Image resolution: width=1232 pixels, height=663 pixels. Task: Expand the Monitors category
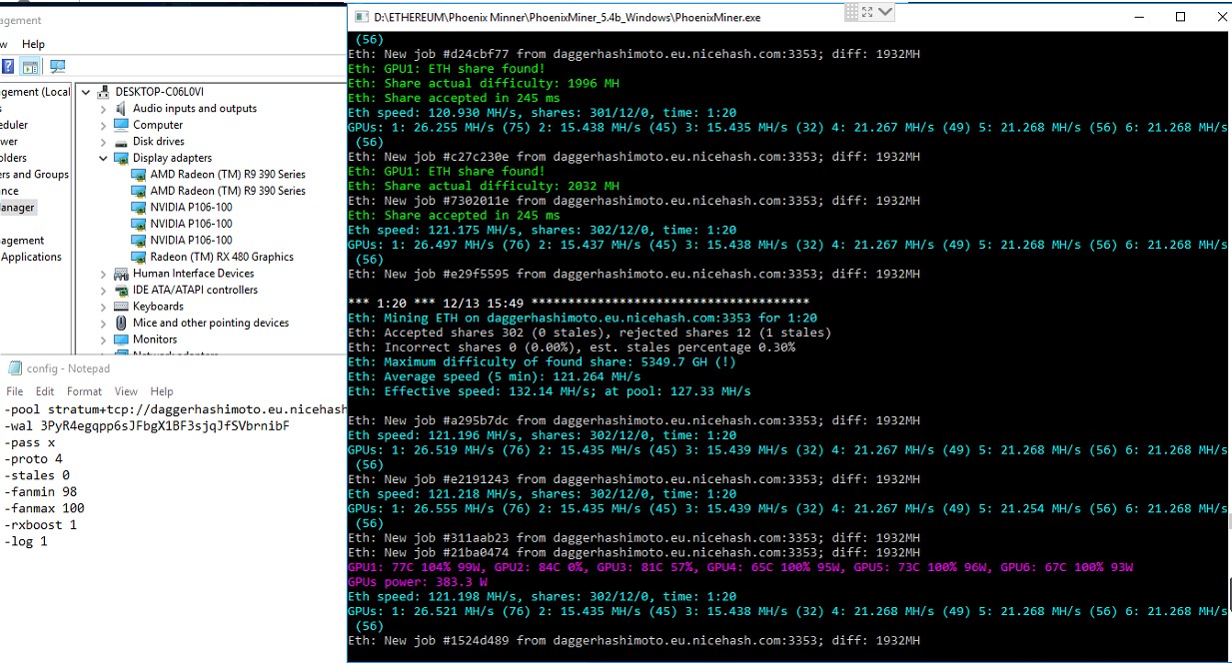pos(103,339)
